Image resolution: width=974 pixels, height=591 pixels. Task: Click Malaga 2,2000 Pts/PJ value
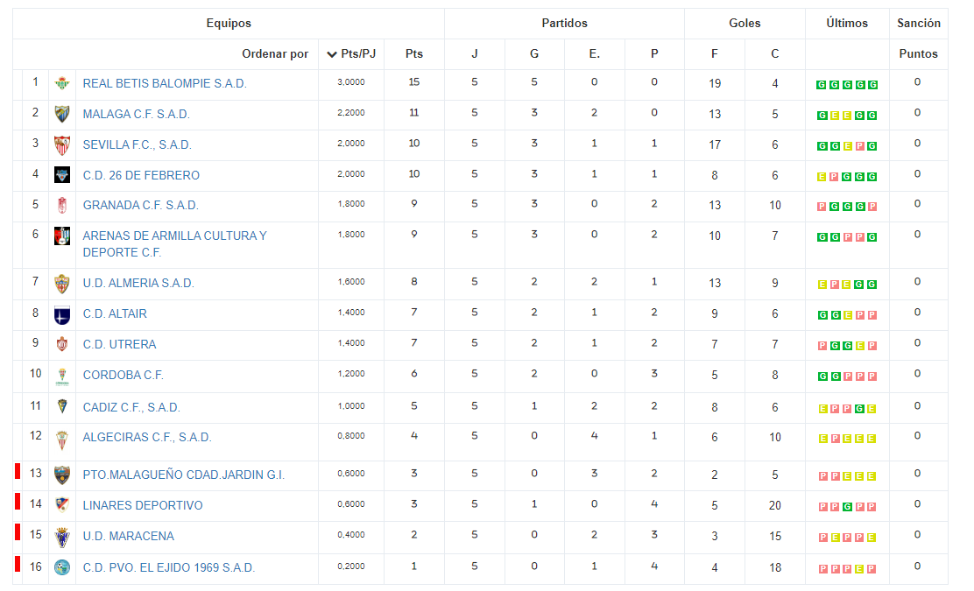351,112
